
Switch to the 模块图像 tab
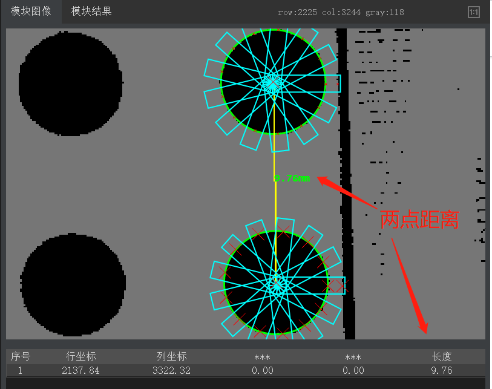(x=31, y=11)
